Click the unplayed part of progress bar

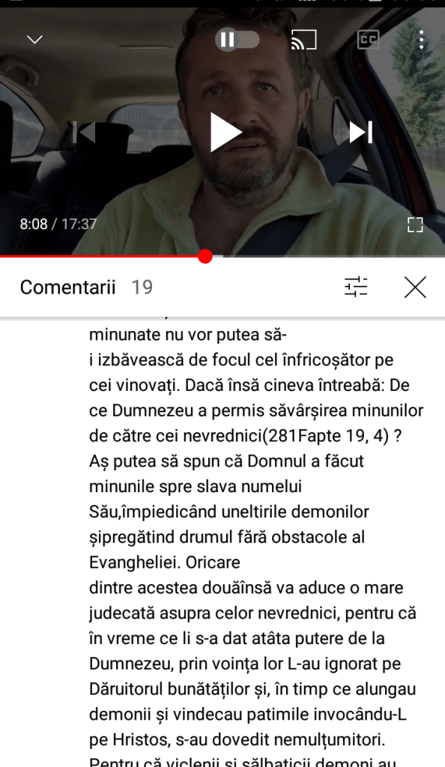pos(329,256)
